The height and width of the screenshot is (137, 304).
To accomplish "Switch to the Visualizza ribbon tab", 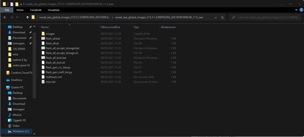I will point(53,10).
